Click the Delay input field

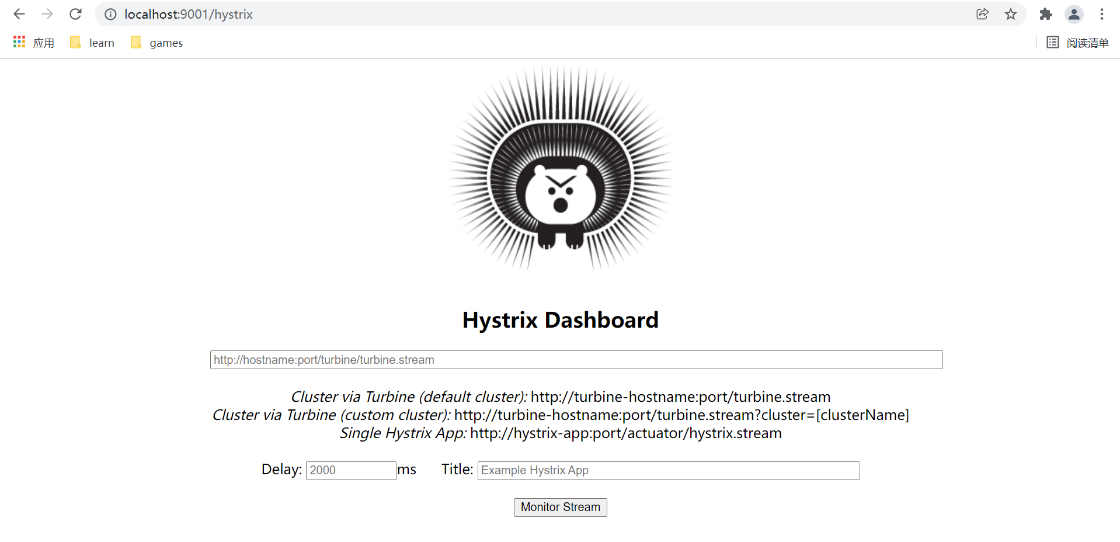pyautogui.click(x=351, y=470)
